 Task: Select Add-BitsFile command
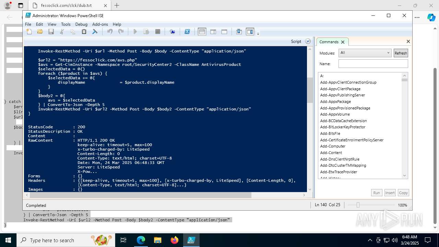pyautogui.click(x=330, y=133)
